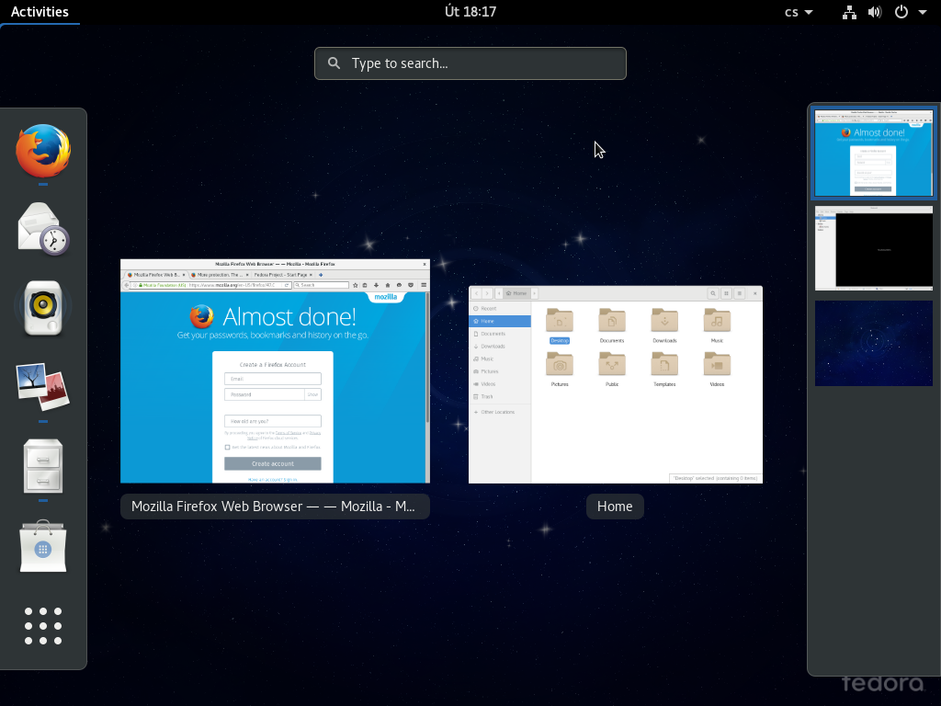The height and width of the screenshot is (706, 941).
Task: Click the volume speaker icon
Action: click(x=874, y=12)
